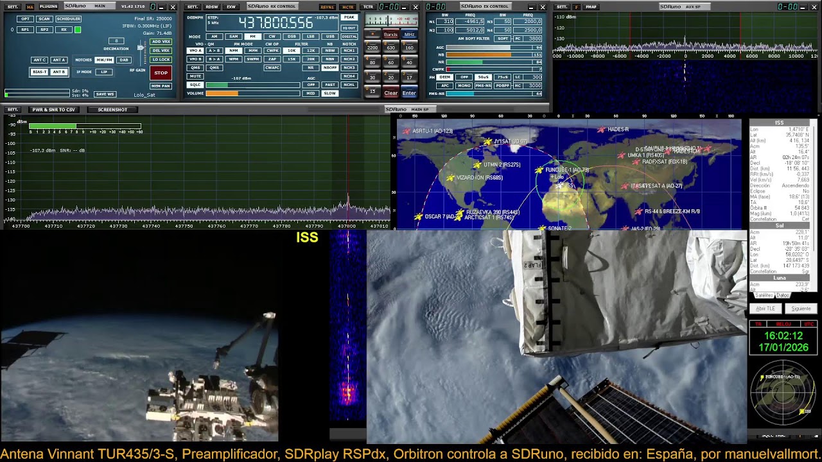Toggle the MUTE button

pos(195,76)
